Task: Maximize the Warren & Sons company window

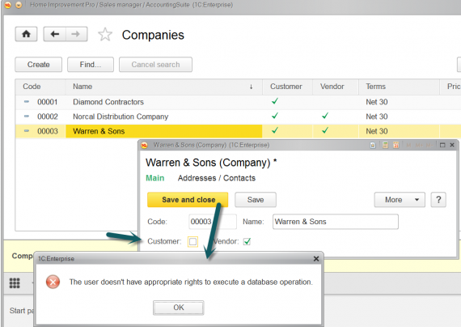Action: point(442,145)
